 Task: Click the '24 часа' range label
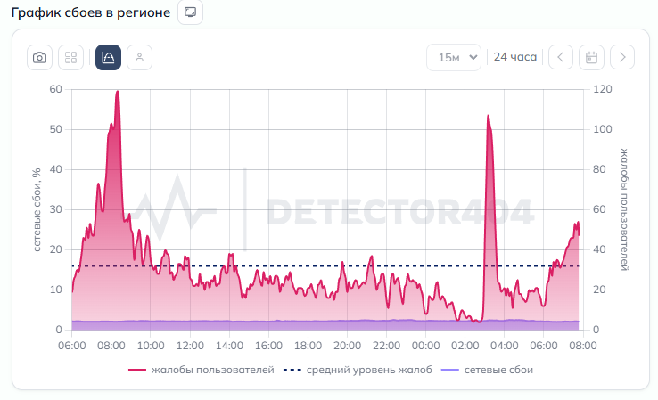tap(515, 57)
